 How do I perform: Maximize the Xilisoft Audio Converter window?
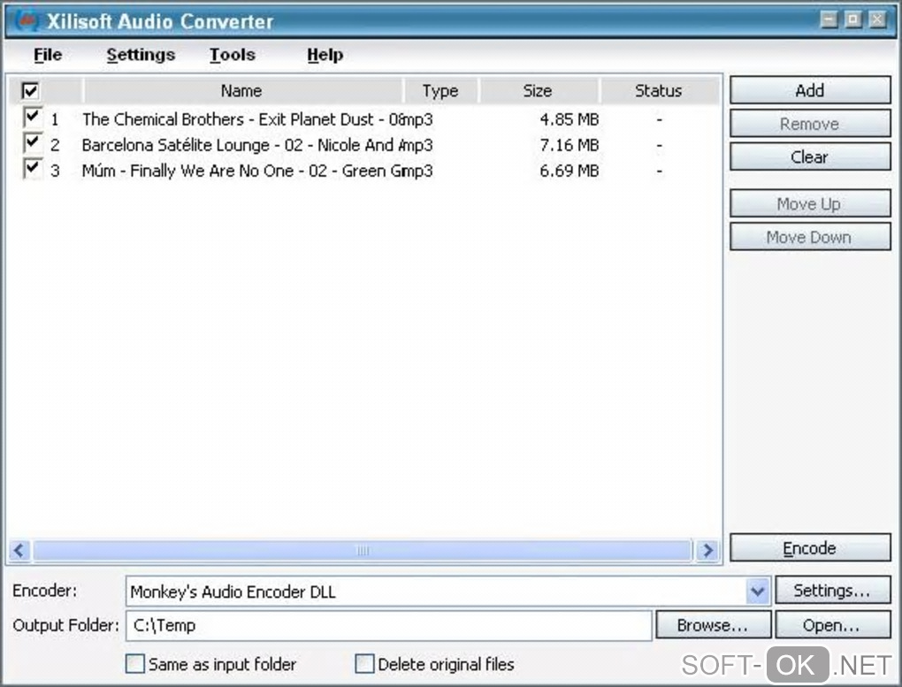click(x=853, y=19)
